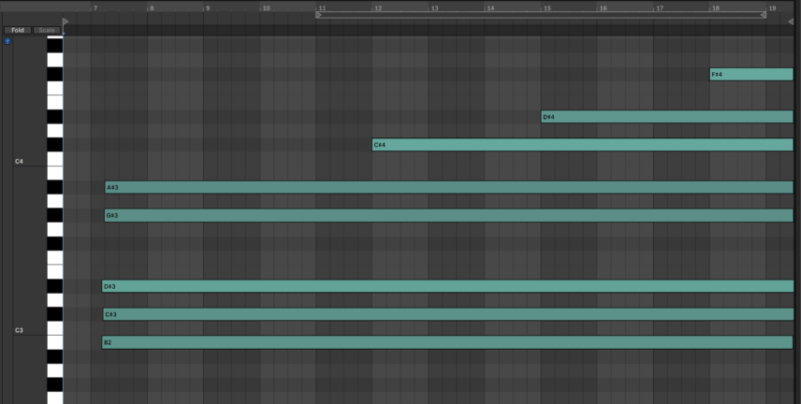Click bar 7 on the time ruler

click(x=95, y=8)
